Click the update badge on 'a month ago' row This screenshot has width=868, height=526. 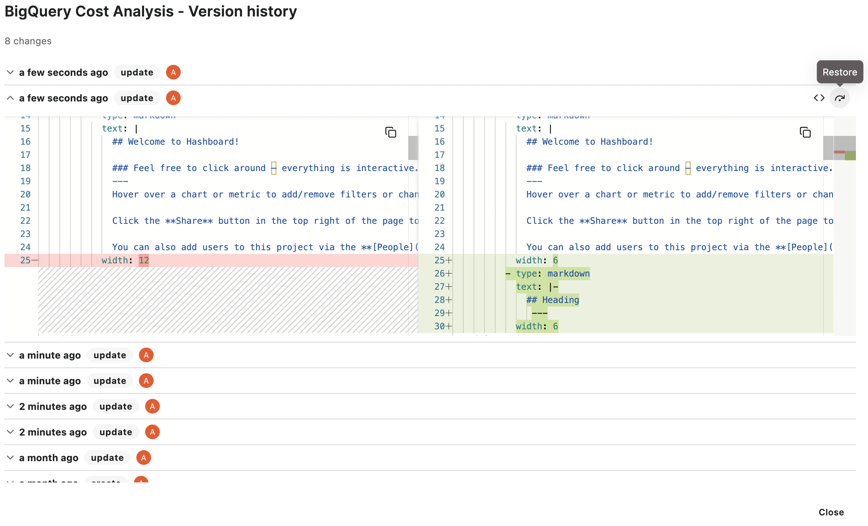coord(107,458)
